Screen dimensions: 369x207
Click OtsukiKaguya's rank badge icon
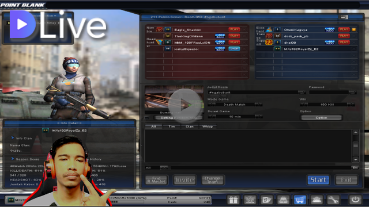tap(278, 29)
